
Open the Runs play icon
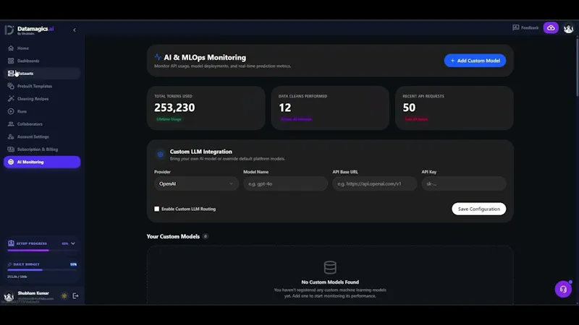point(11,111)
